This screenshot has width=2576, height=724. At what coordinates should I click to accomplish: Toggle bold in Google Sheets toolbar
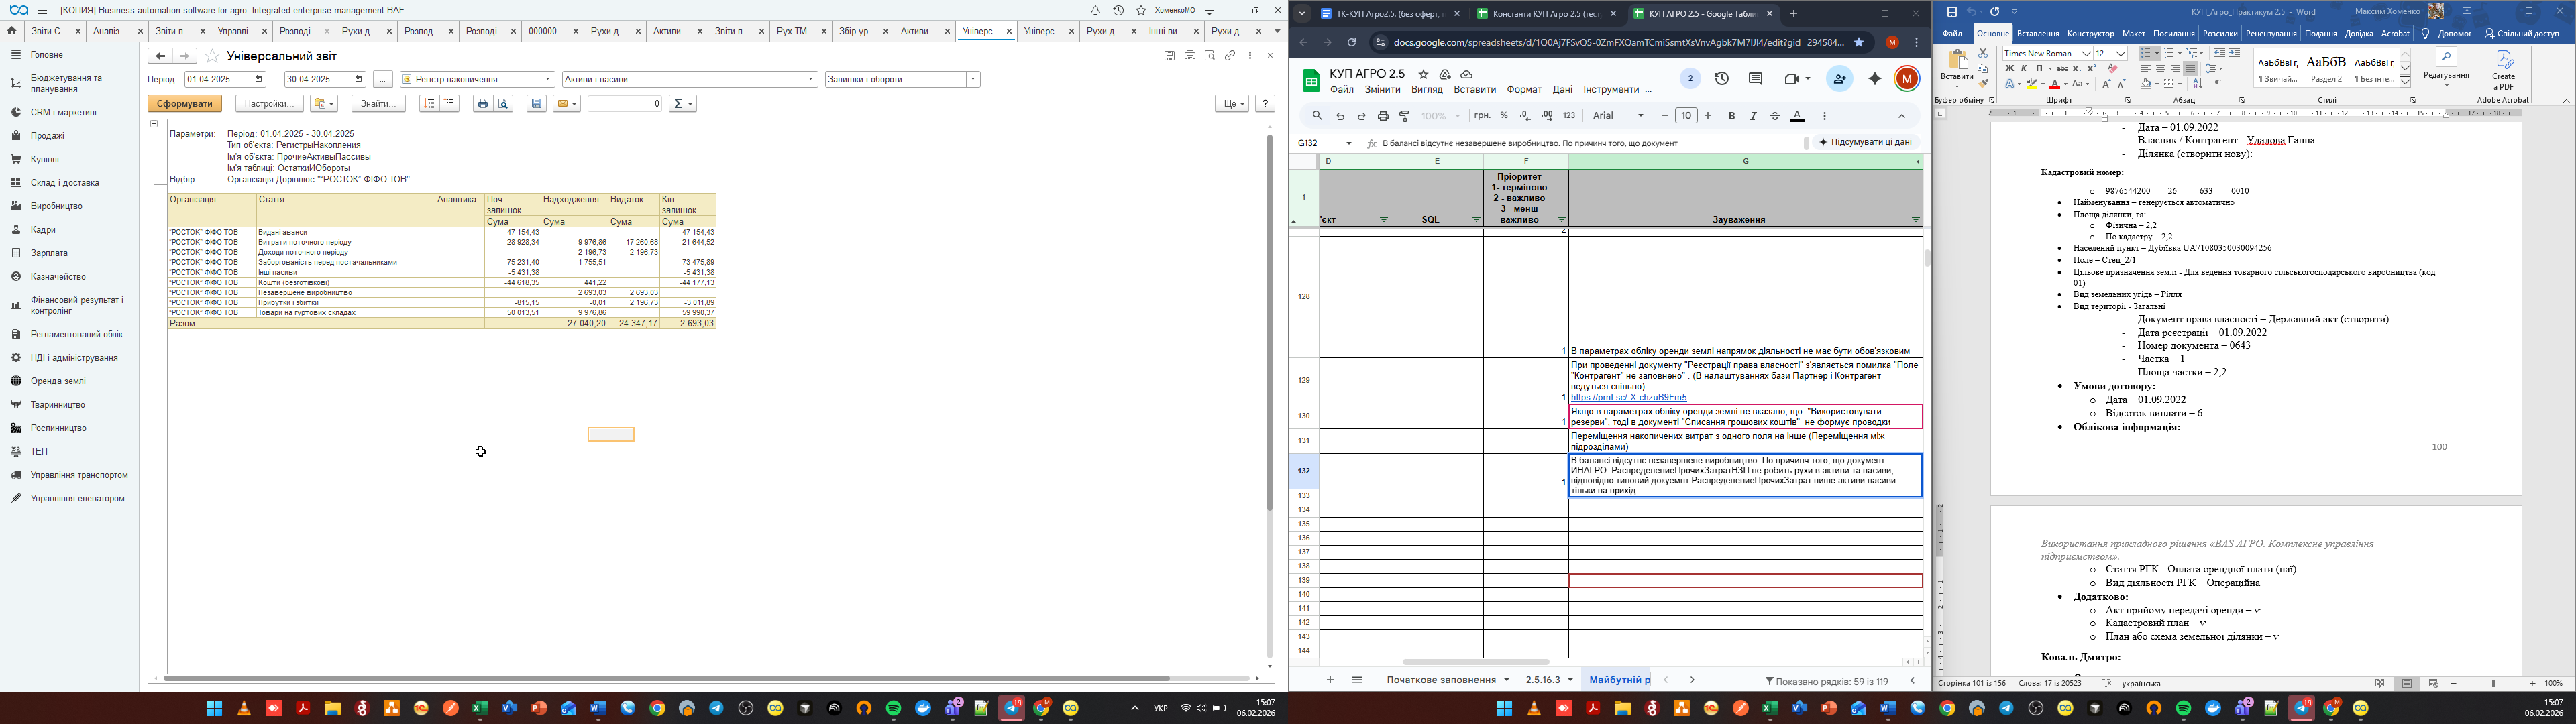1732,116
